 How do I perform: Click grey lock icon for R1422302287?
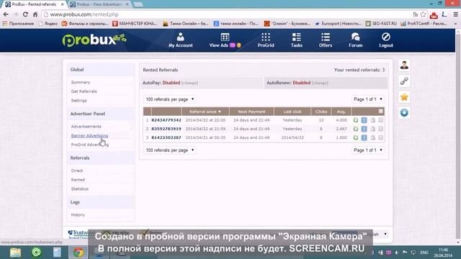click(372, 137)
